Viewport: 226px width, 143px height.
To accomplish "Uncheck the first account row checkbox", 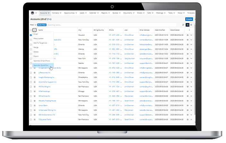I will click(31, 35).
